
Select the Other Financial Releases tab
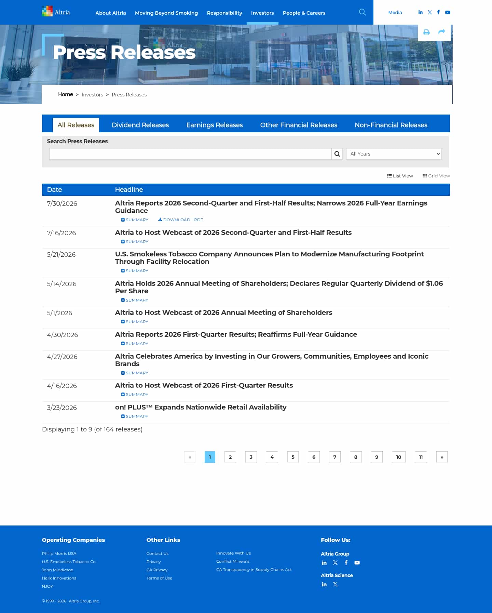point(299,125)
